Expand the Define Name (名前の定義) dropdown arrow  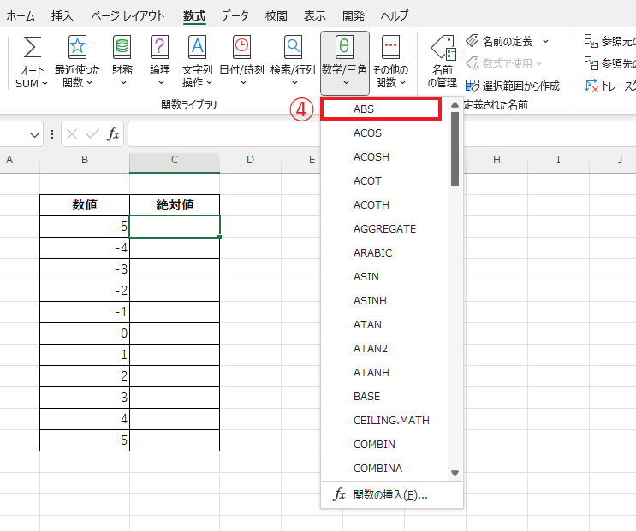(x=545, y=41)
